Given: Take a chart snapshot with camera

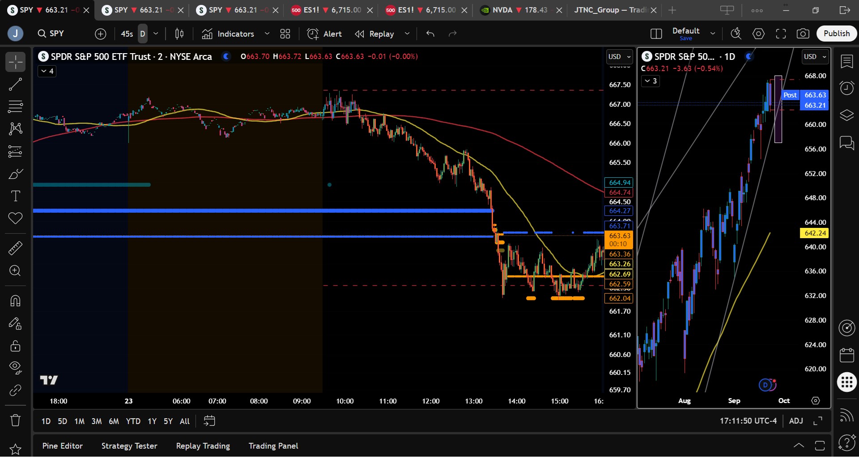Looking at the screenshot, I should [803, 34].
